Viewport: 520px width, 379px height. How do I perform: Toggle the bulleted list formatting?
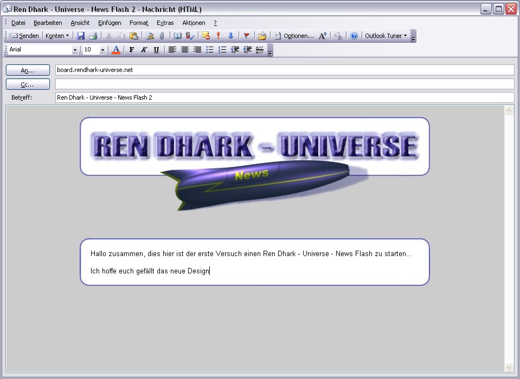click(210, 49)
